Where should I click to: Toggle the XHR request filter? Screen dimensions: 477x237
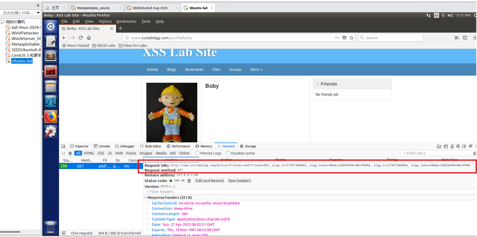pos(119,153)
